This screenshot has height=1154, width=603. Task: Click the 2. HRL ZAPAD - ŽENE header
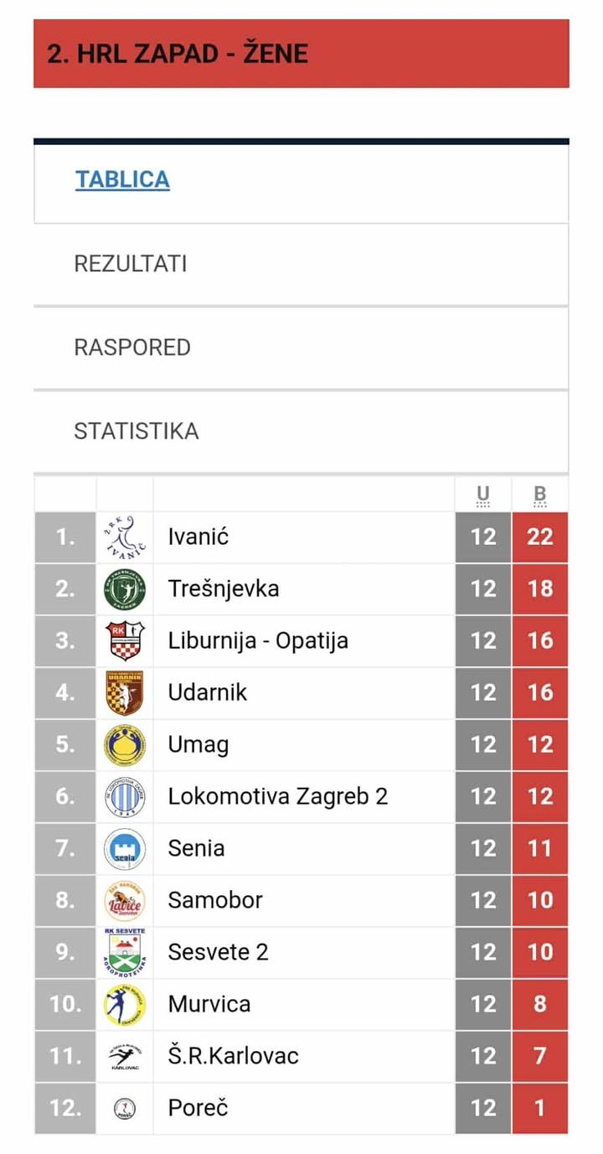[178, 54]
